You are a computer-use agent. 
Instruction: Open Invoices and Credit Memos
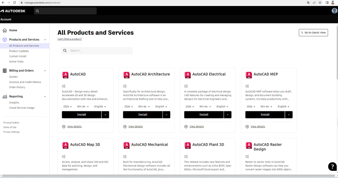[25, 82]
